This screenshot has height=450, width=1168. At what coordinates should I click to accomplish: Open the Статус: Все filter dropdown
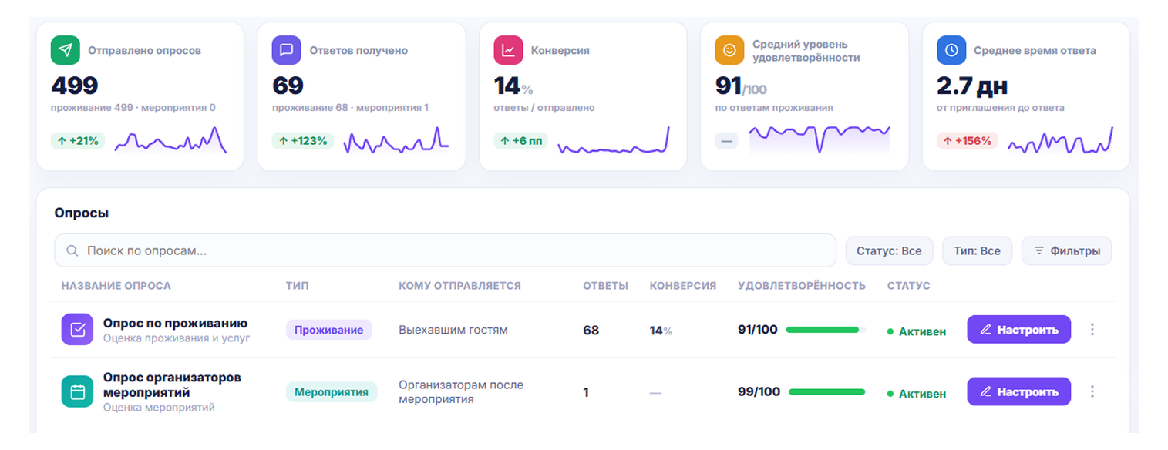tap(889, 250)
